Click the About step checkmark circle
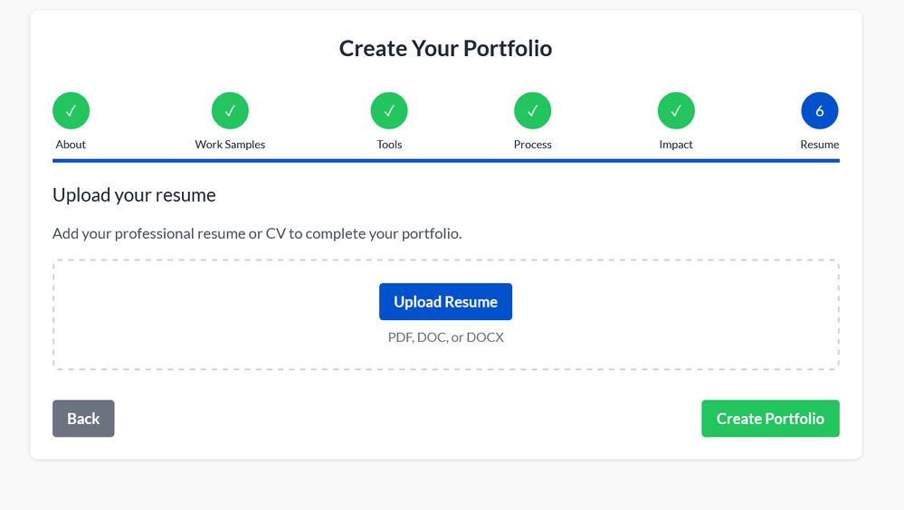Screen dimensions: 904x510 pyautogui.click(x=71, y=111)
